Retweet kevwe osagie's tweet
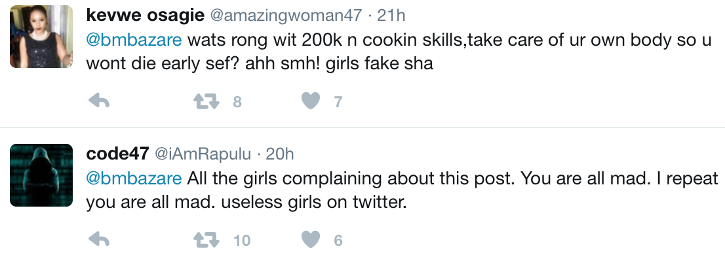The height and width of the screenshot is (255, 725). pyautogui.click(x=206, y=101)
